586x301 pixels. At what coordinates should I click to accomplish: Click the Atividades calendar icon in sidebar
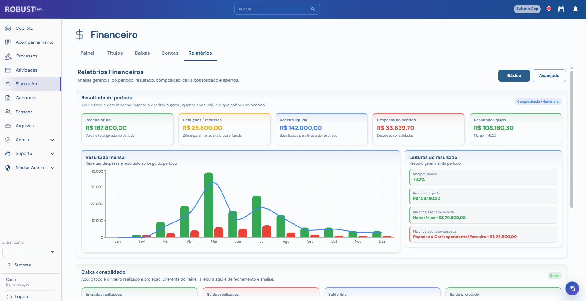[x=8, y=70]
